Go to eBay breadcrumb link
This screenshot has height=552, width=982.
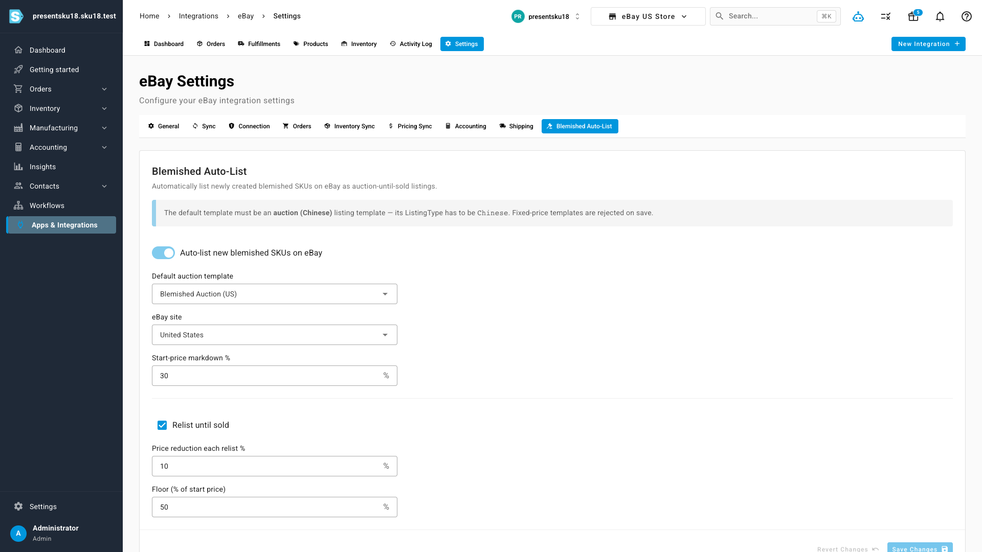[x=245, y=16]
